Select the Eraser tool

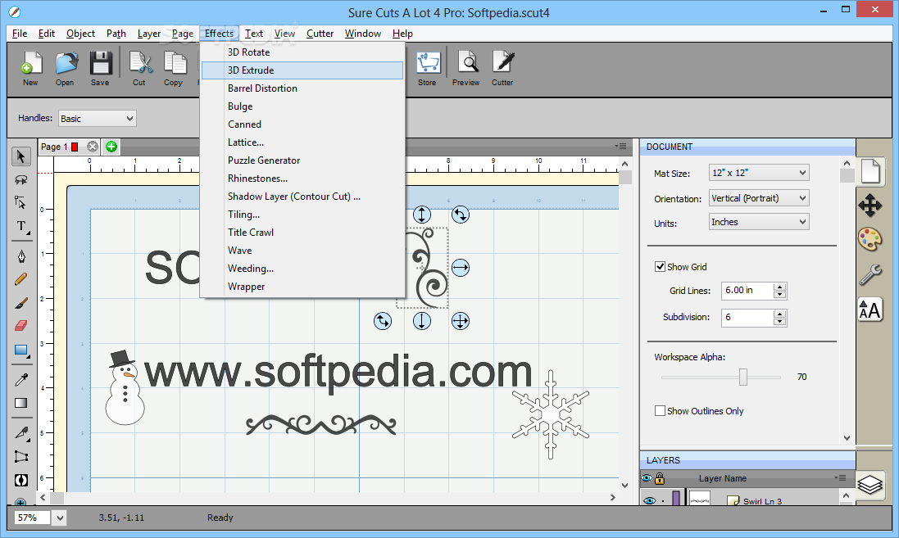(x=21, y=326)
